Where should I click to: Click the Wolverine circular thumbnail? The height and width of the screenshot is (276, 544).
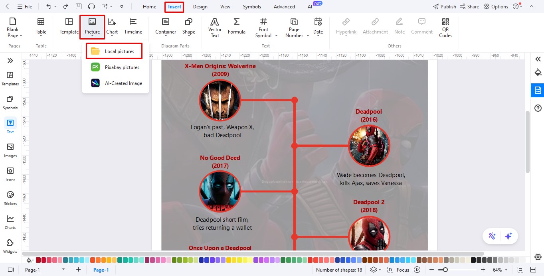coord(220,100)
